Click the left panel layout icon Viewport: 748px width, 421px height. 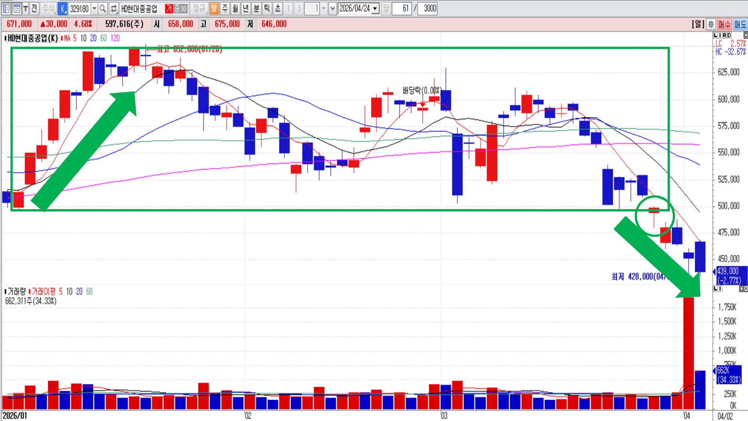coord(6,8)
